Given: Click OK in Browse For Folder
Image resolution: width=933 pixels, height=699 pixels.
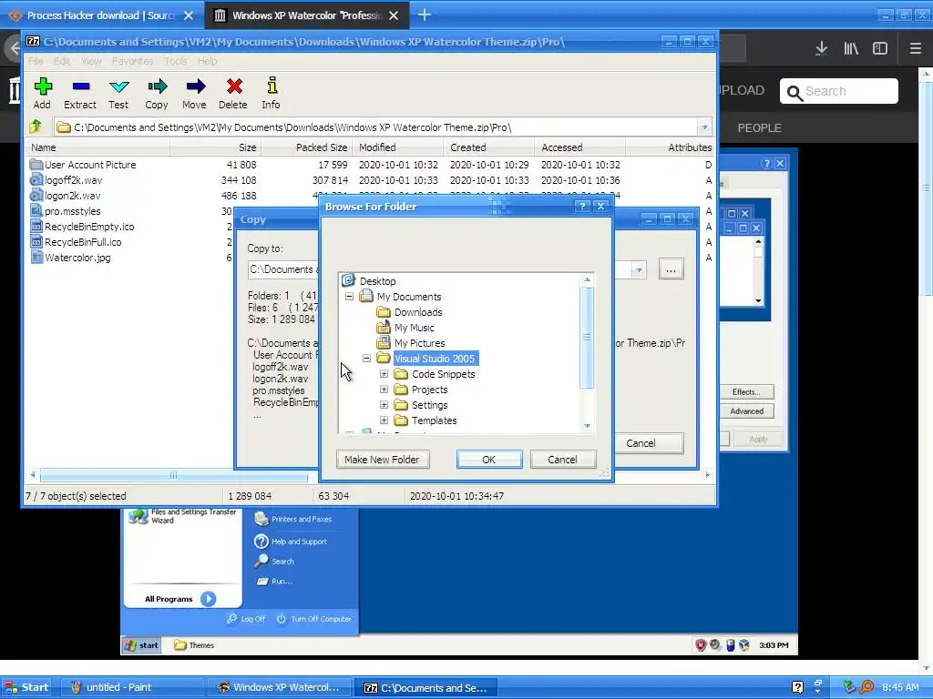Looking at the screenshot, I should point(489,460).
